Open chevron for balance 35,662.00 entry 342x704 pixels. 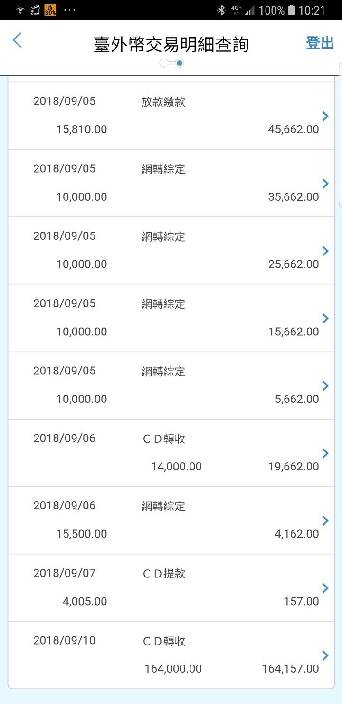pyautogui.click(x=325, y=183)
